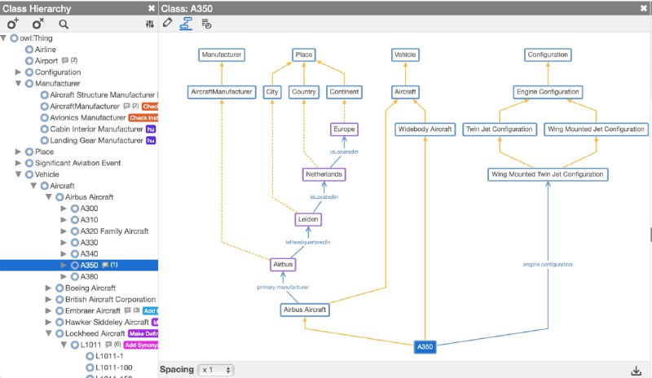
Task: Click the Leiden graph node
Action: [308, 219]
